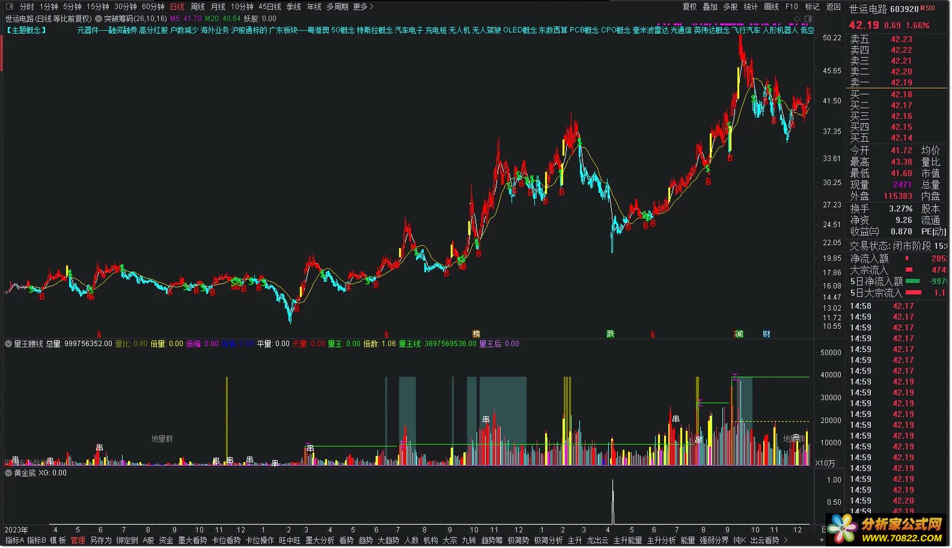Viewport: 952px width, 548px height.
Task: Click the 【主题概念】 label
Action: (27, 30)
